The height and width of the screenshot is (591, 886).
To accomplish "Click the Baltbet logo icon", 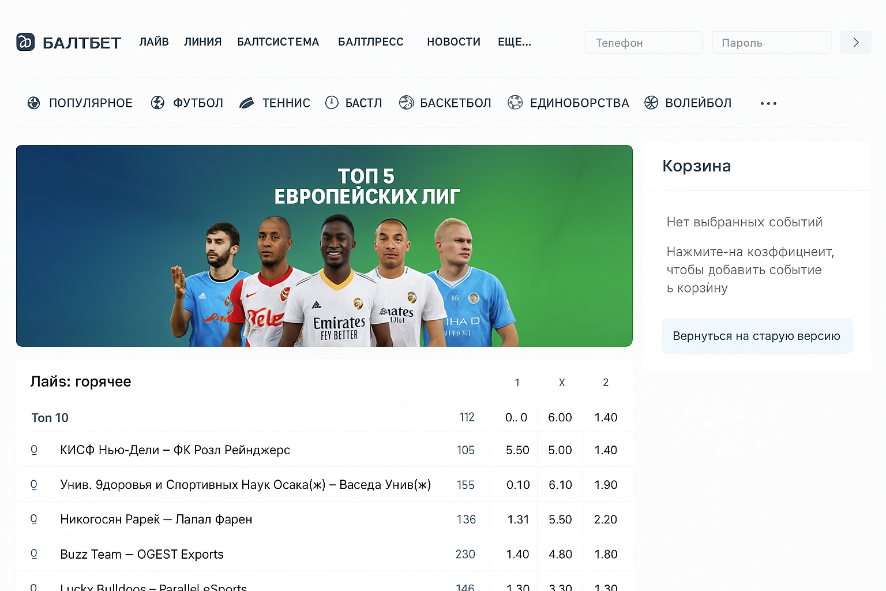I will (25, 42).
